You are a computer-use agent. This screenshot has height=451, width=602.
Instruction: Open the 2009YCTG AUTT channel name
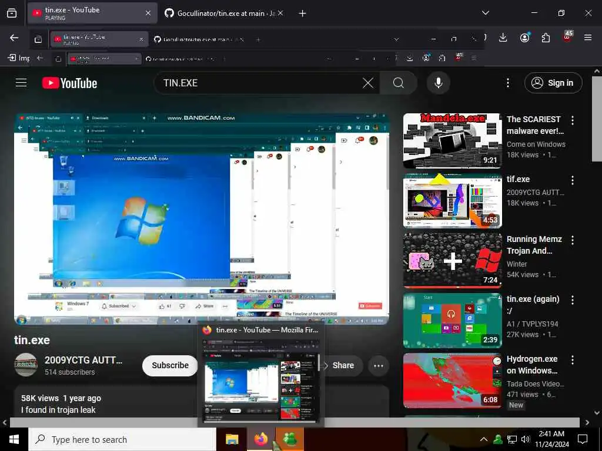coord(83,360)
